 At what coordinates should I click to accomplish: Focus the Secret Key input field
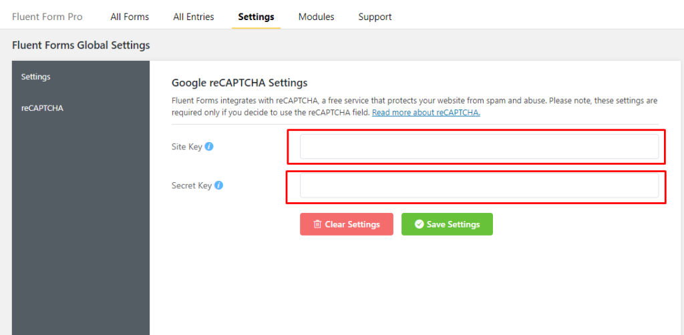[479, 186]
